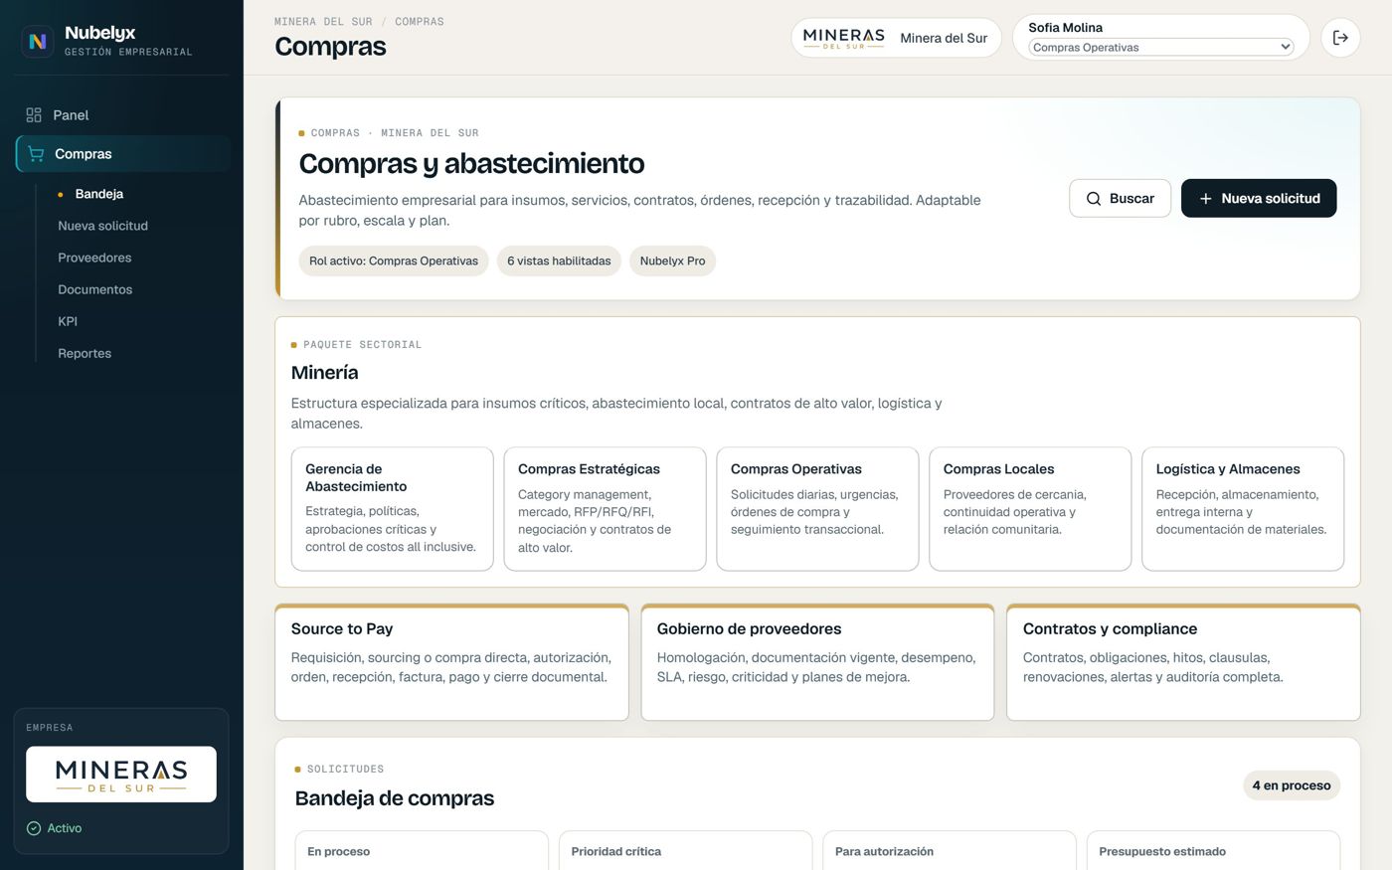Viewport: 1392px width, 870px height.
Task: Select the Logística y Almacenes card
Action: [x=1243, y=509]
